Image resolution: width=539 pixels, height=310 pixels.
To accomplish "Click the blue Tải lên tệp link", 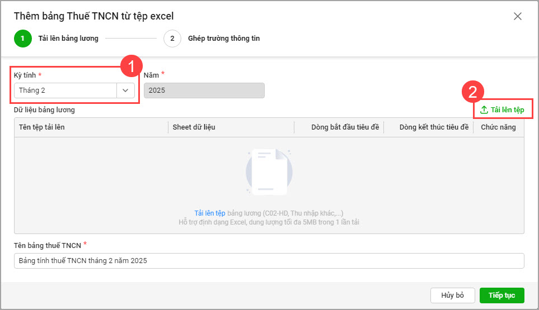I will click(210, 213).
